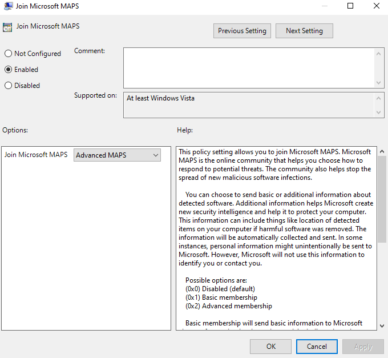Click the 'At least Windows Vista' text
This screenshot has width=388, height=358.
coord(160,98)
